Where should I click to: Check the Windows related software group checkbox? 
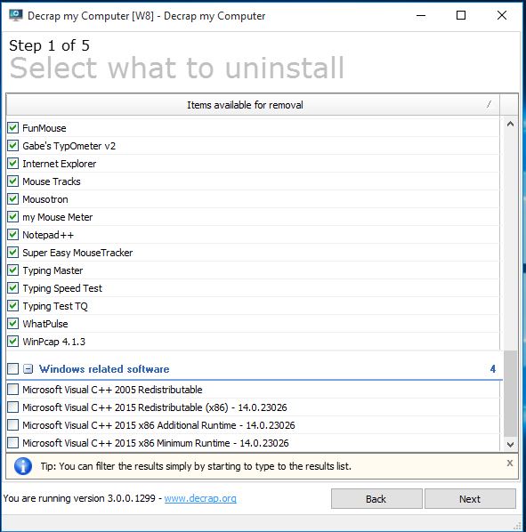(x=12, y=369)
